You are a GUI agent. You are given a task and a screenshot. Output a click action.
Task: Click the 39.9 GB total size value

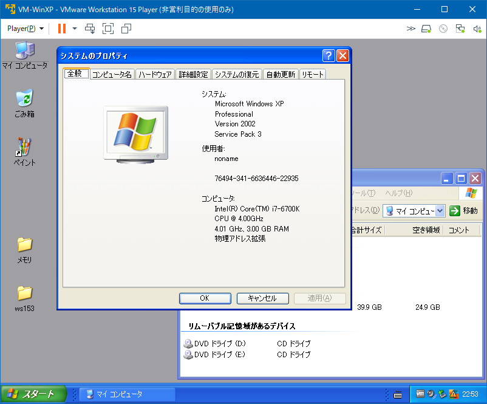[x=369, y=307]
